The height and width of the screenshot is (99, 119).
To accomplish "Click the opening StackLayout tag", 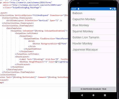I will click(22, 57).
